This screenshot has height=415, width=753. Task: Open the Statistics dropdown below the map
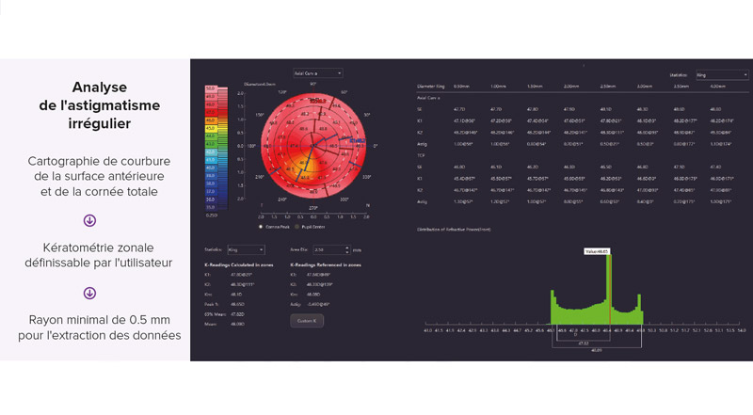coord(246,249)
